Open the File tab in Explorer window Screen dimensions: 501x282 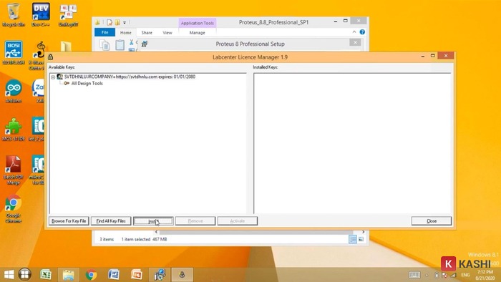pos(104,32)
